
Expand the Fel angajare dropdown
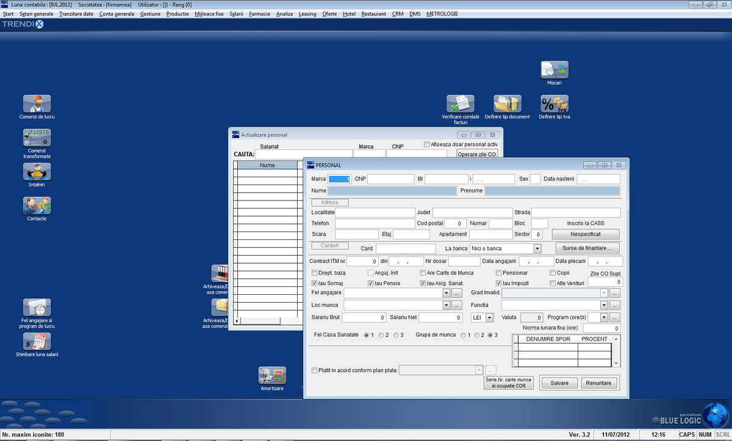click(446, 292)
